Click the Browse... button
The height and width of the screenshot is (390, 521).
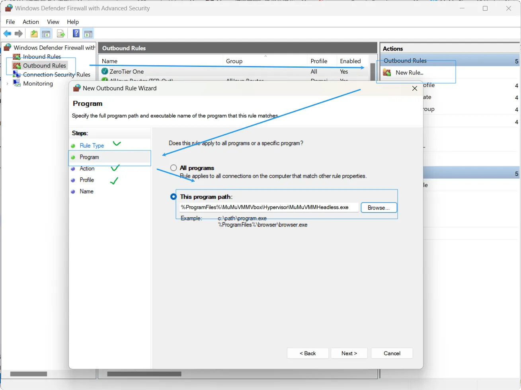point(379,208)
